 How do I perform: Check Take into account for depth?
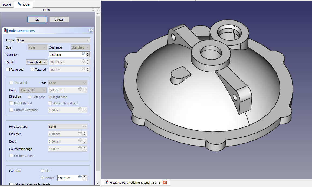coord(11,185)
